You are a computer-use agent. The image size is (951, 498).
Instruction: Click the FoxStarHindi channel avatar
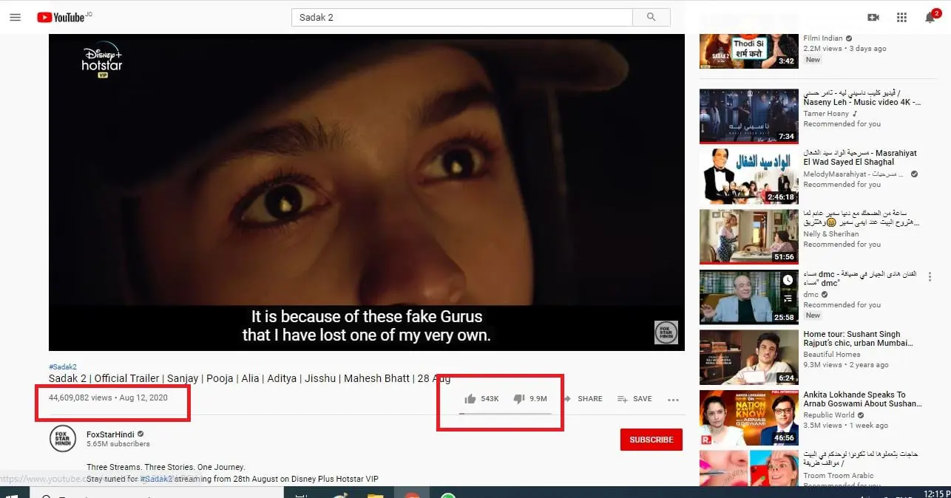tap(63, 439)
